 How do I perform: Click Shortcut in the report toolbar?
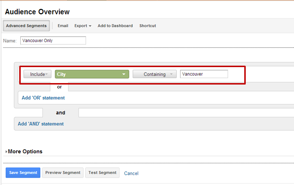pyautogui.click(x=147, y=26)
